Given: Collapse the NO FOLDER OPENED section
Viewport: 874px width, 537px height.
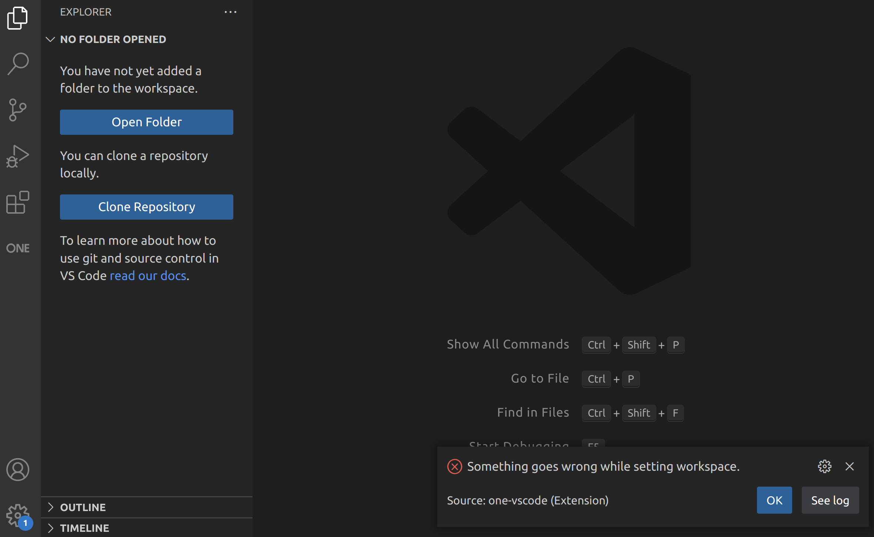Looking at the screenshot, I should tap(51, 40).
